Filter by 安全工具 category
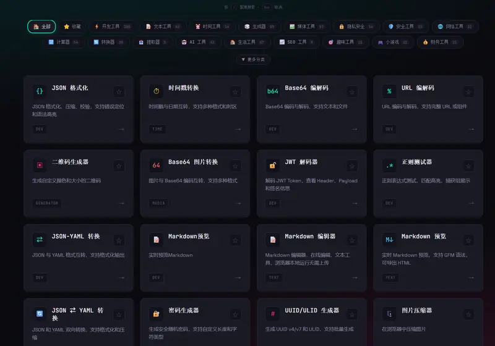495x346 pixels. pos(405,27)
